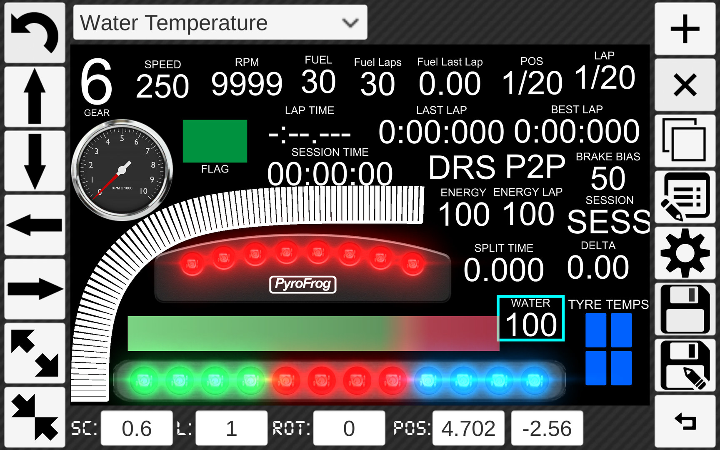Delete the selected element
This screenshot has width=720, height=450.
(x=685, y=85)
